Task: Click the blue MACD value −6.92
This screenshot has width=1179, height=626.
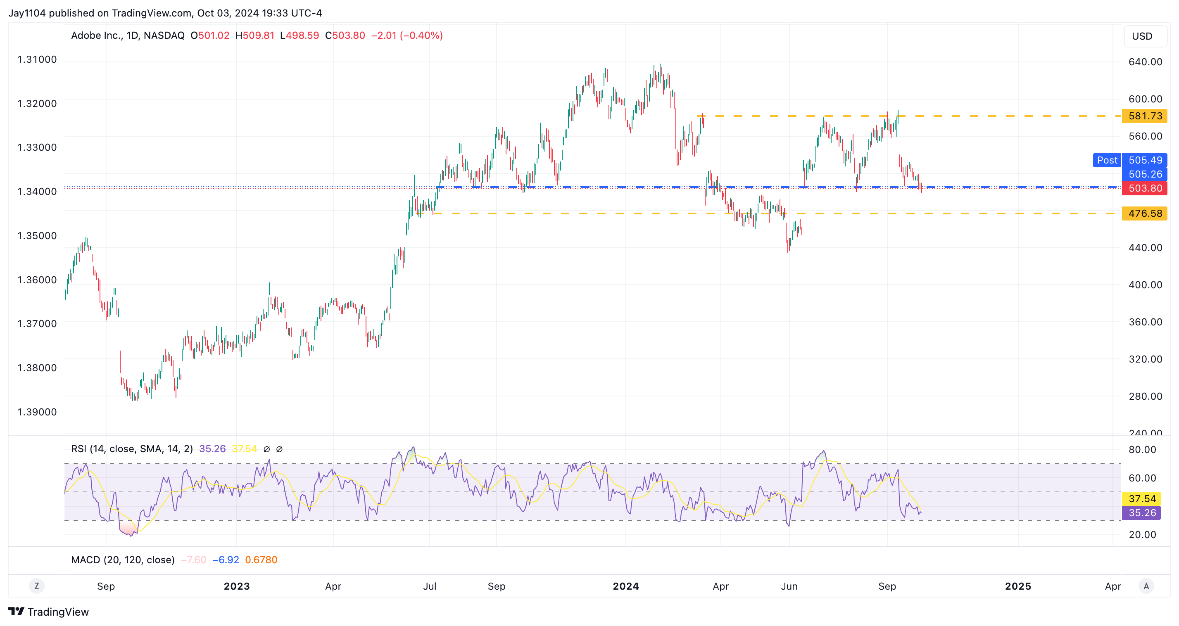Action: (x=226, y=560)
